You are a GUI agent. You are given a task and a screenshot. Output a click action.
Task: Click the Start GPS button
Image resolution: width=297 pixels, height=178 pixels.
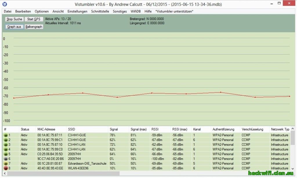click(34, 19)
